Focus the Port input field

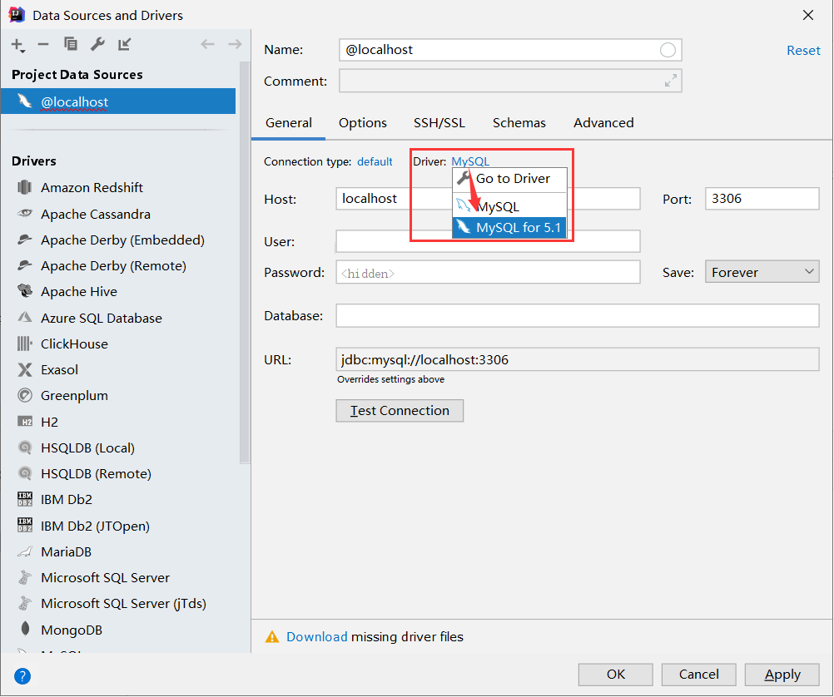[x=762, y=198]
